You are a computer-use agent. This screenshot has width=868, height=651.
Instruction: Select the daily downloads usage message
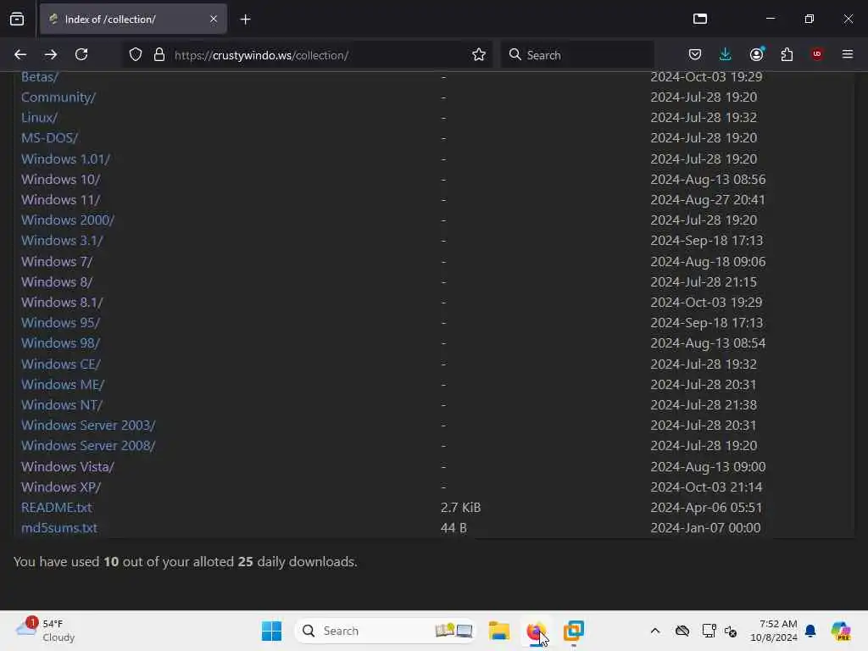pyautogui.click(x=186, y=562)
